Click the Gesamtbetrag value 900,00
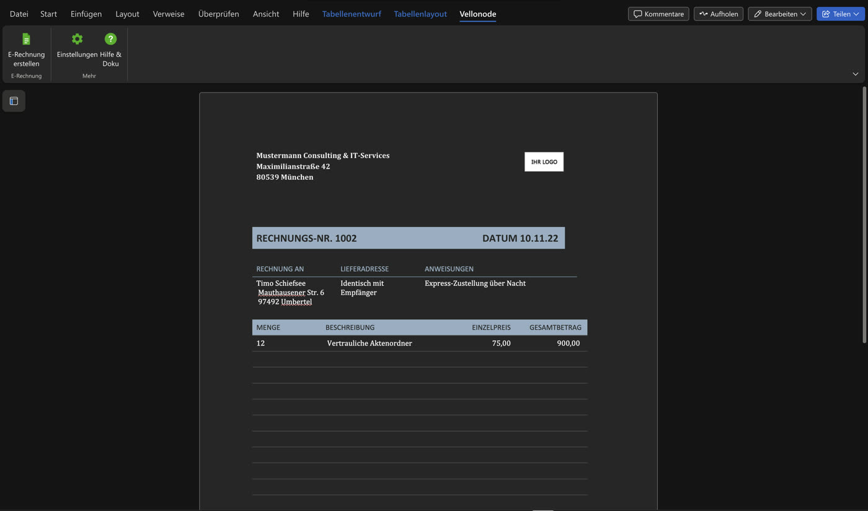Screen dimensions: 868x511 point(569,344)
